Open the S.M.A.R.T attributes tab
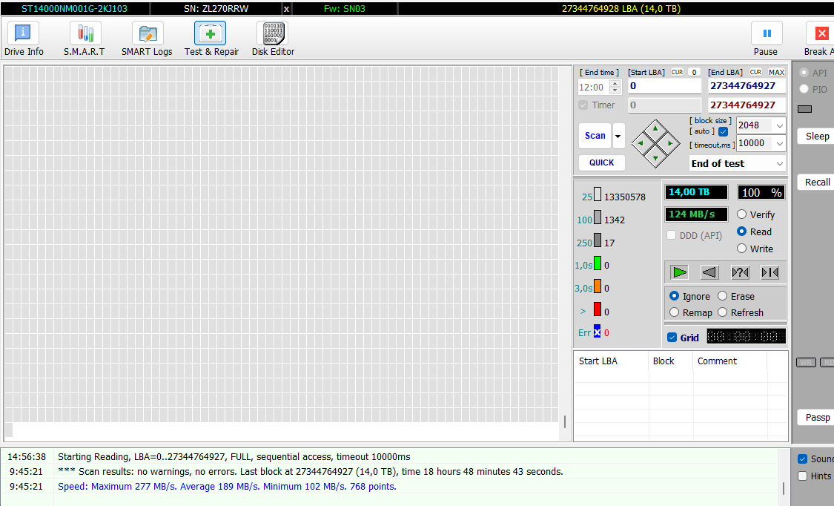Screen dimensions: 834x506 click(x=85, y=39)
